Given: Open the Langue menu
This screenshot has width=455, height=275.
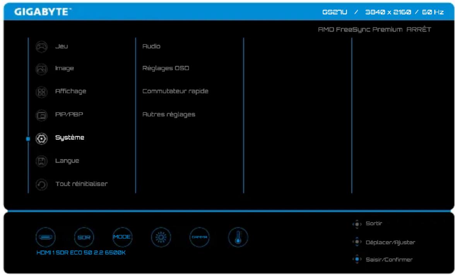Looking at the screenshot, I should (67, 161).
